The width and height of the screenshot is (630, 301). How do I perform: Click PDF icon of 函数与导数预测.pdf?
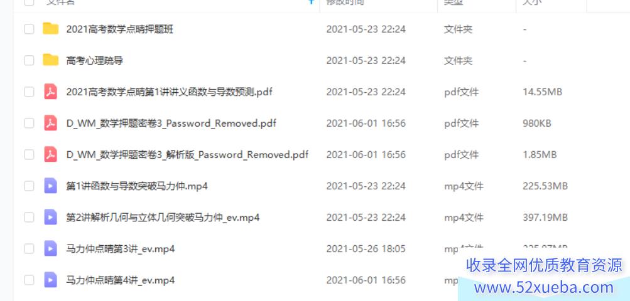click(x=51, y=92)
